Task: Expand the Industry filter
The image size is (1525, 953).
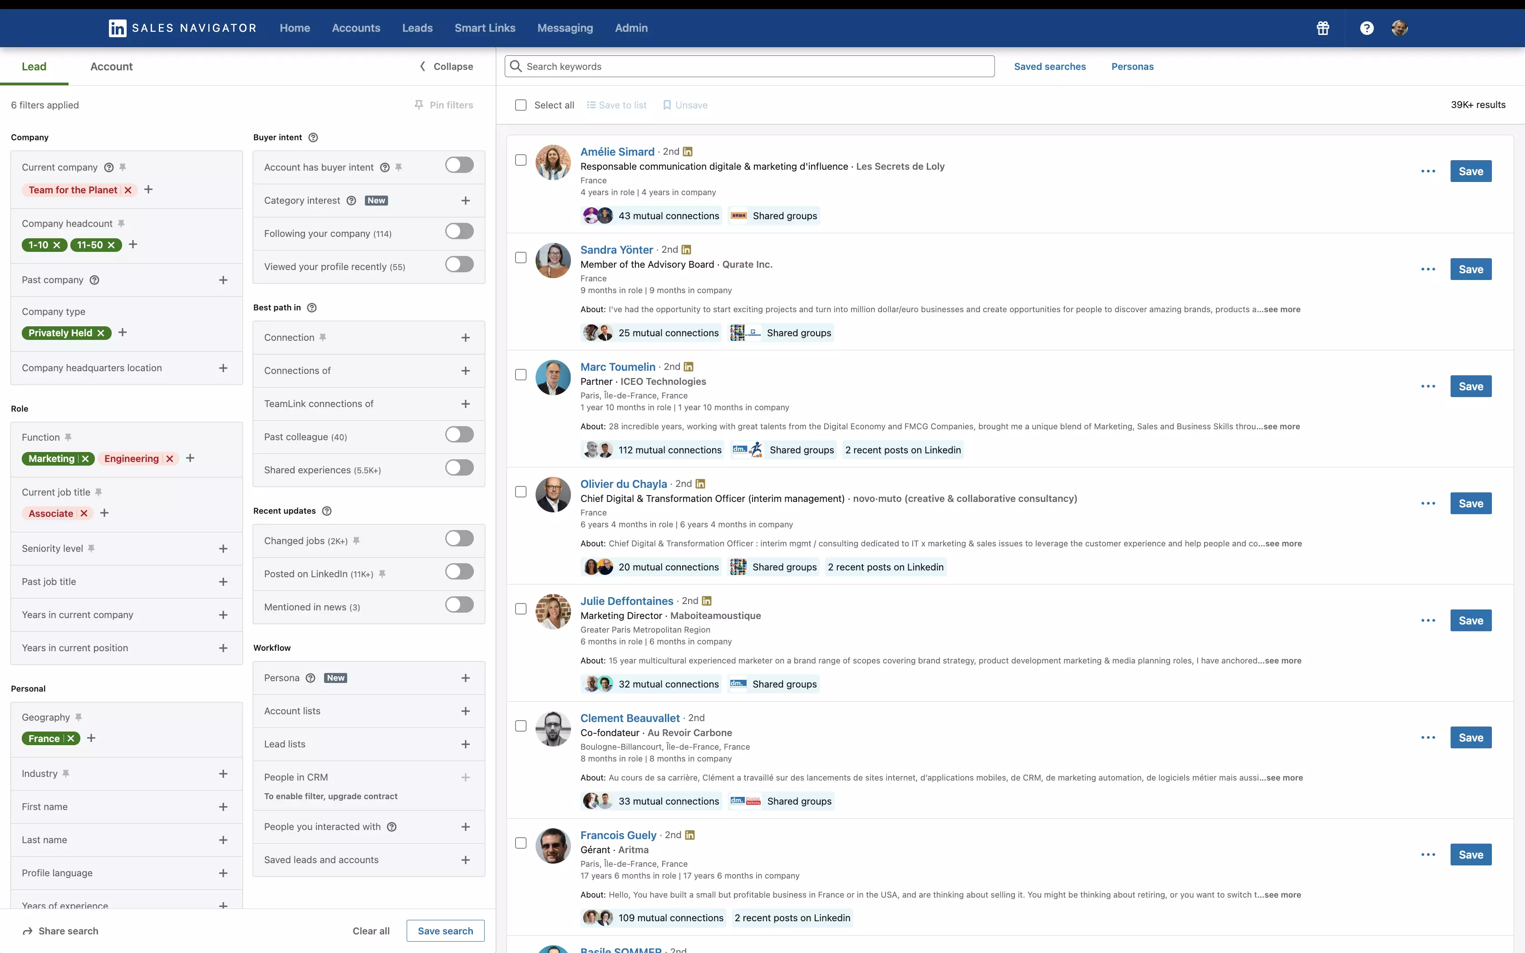Action: coord(223,774)
